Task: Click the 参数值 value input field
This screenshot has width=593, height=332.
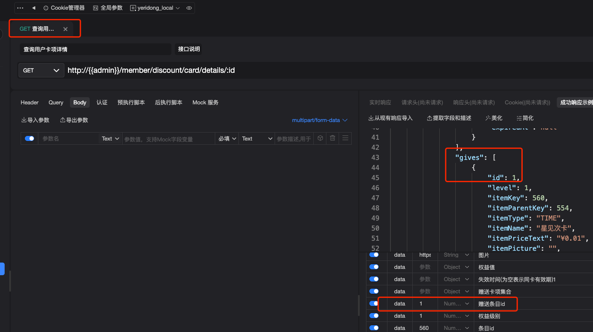Action: [168, 138]
